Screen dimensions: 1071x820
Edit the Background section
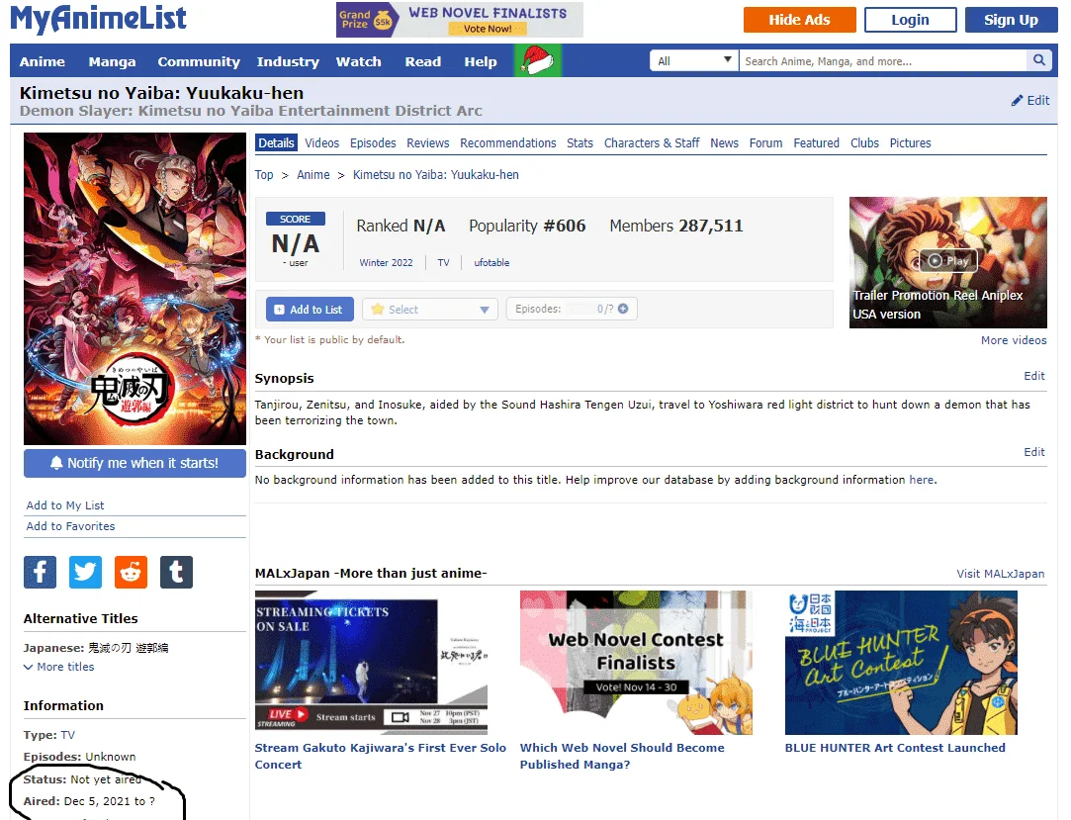1034,452
